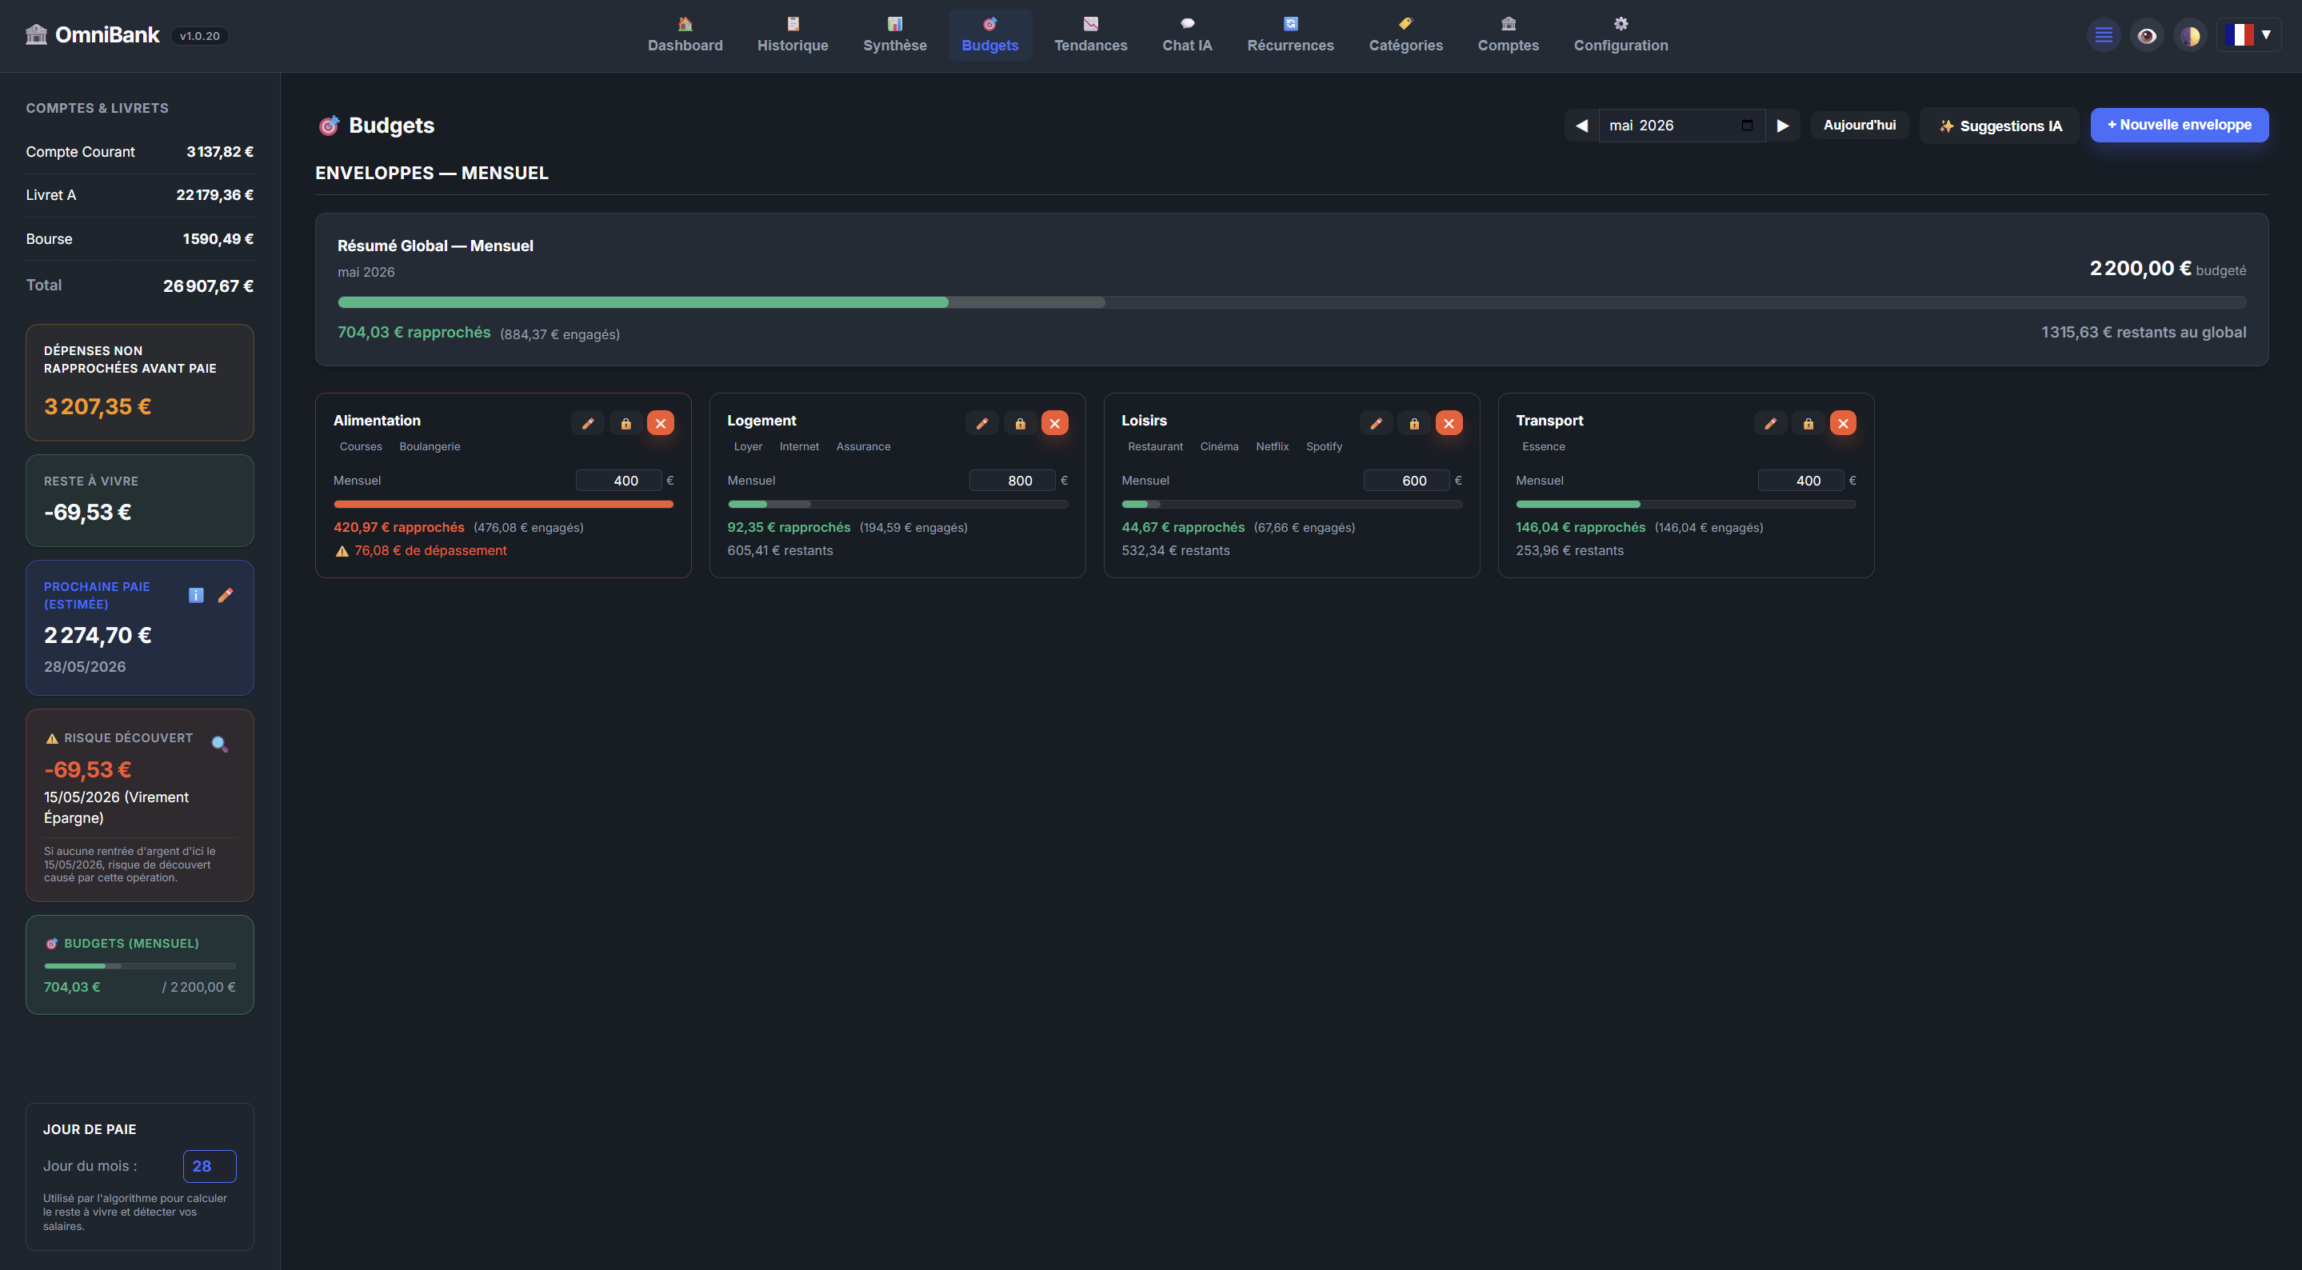Jump to Aujourd'hui
2302x1270 pixels.
[1859, 125]
